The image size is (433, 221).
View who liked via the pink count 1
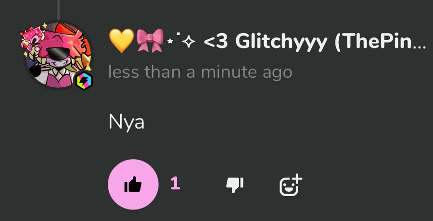175,184
